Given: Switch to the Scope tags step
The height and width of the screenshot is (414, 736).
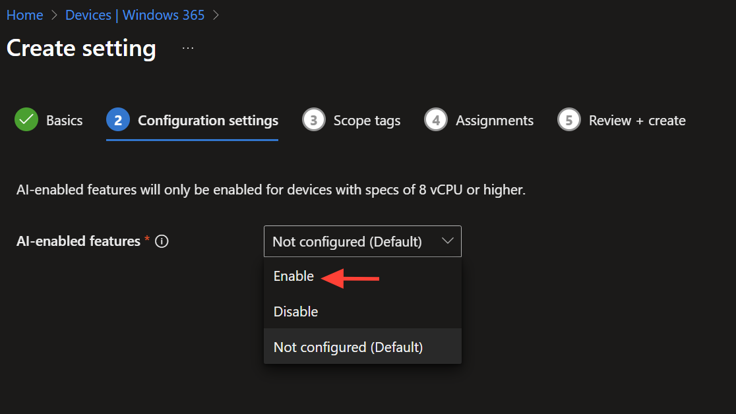Looking at the screenshot, I should tap(367, 121).
